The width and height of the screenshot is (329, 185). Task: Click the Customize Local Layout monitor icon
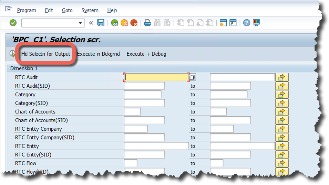[x=256, y=23]
